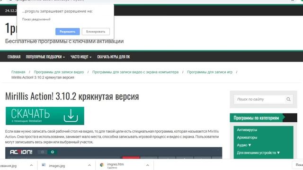Viewport: 303px width, 170px height.
Task: Open images.jpg download item
Action: click(57, 166)
